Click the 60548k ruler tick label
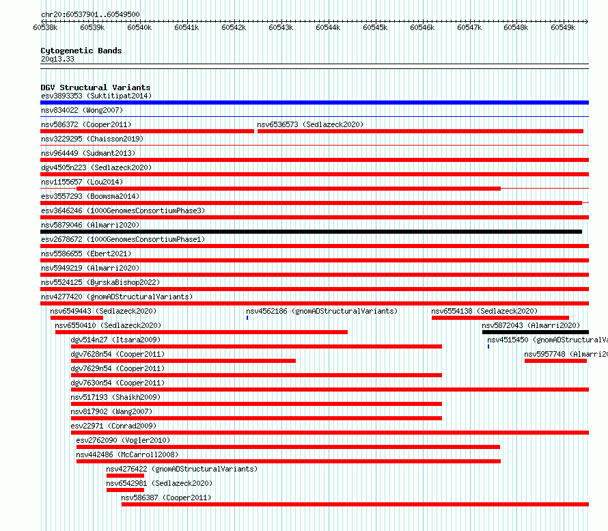The height and width of the screenshot is (531, 608). [516, 27]
